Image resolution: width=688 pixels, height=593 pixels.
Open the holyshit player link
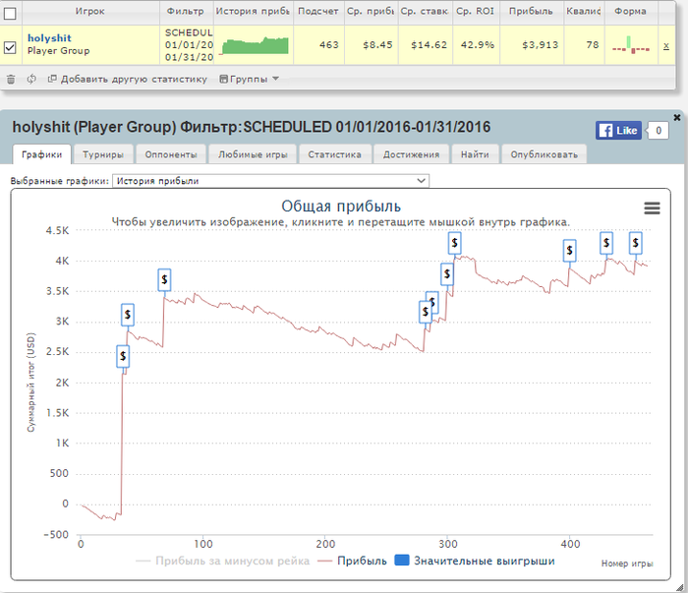tap(49, 38)
